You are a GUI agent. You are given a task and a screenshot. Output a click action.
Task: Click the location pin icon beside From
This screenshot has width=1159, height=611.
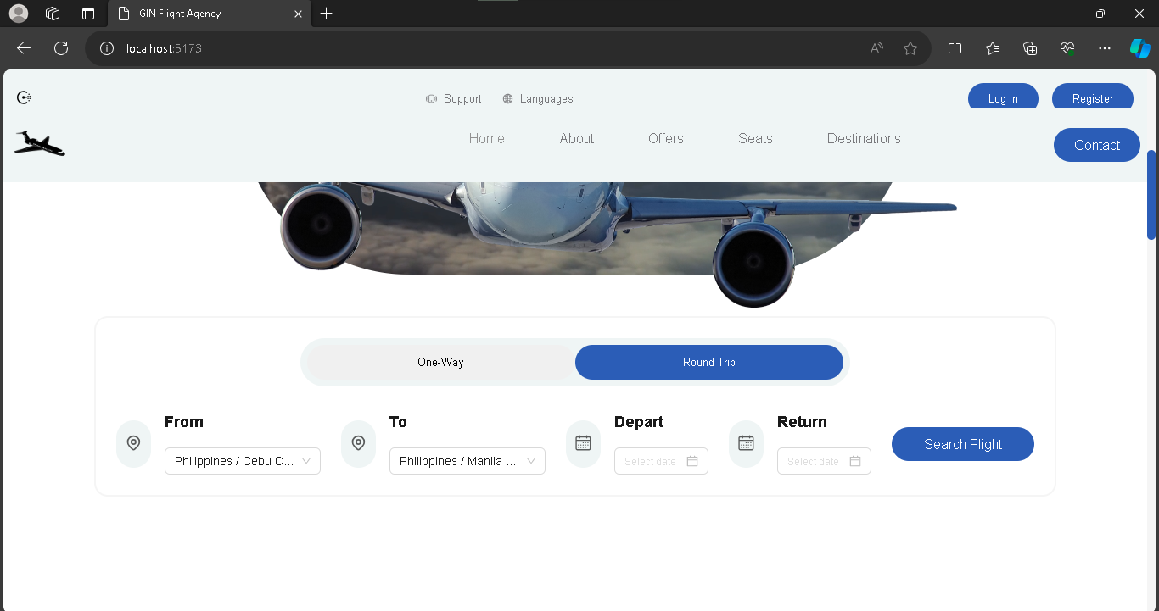(x=133, y=443)
